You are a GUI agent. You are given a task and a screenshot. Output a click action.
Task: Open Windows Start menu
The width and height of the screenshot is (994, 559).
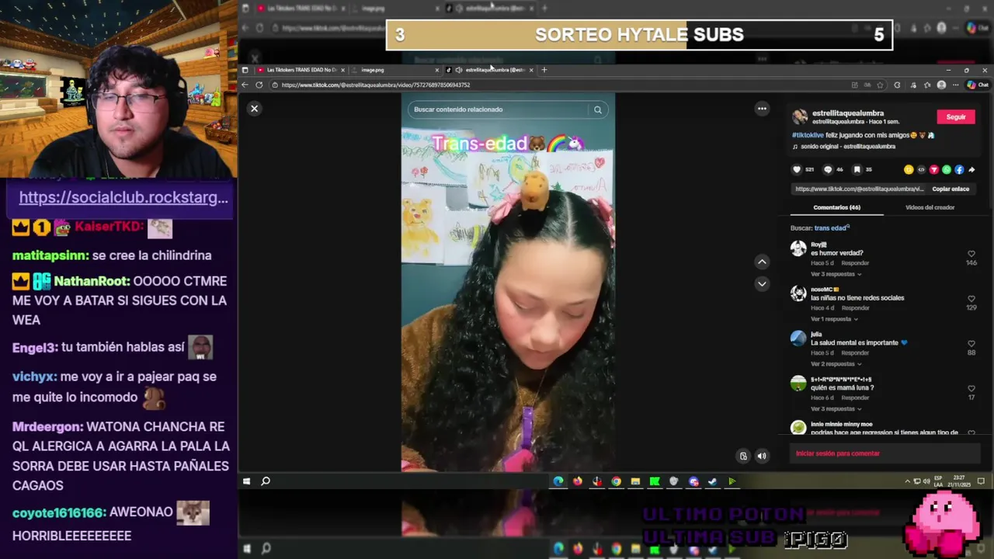(x=246, y=481)
